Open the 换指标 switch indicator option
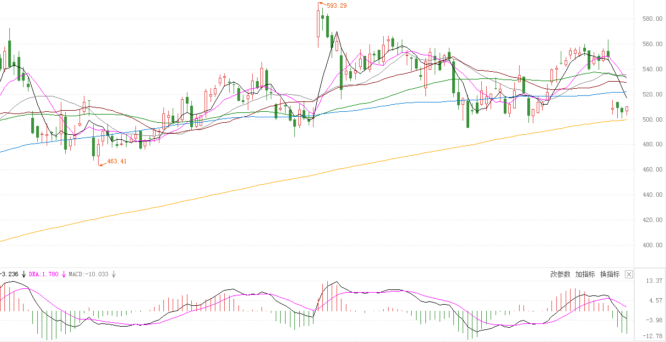Viewport: 666px width, 342px height. pyautogui.click(x=610, y=274)
